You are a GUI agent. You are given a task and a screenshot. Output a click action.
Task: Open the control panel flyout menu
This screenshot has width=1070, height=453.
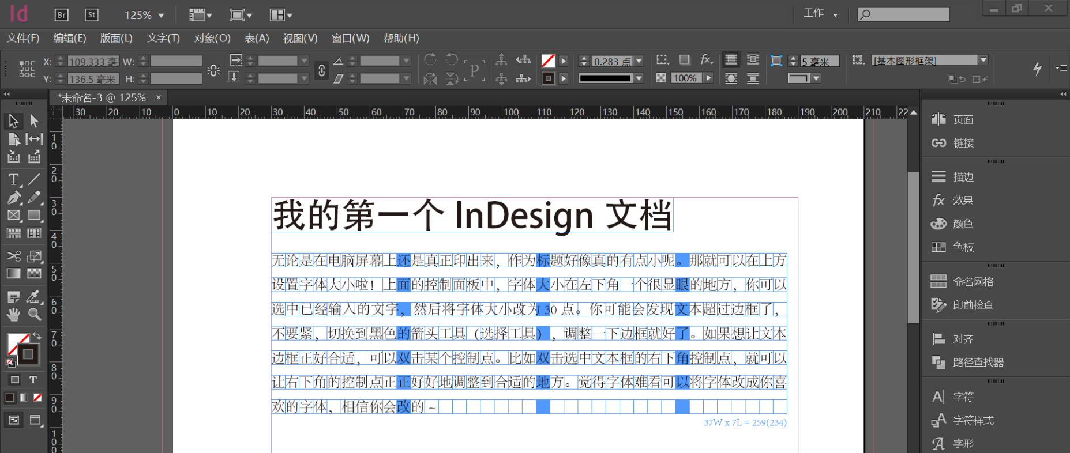[x=1061, y=68]
